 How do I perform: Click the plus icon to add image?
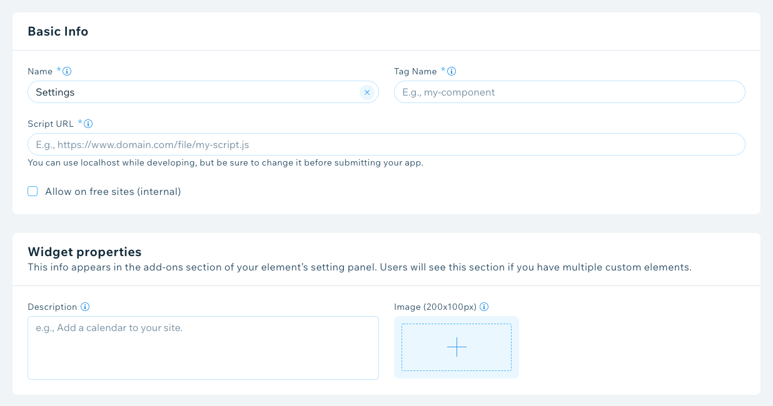457,347
